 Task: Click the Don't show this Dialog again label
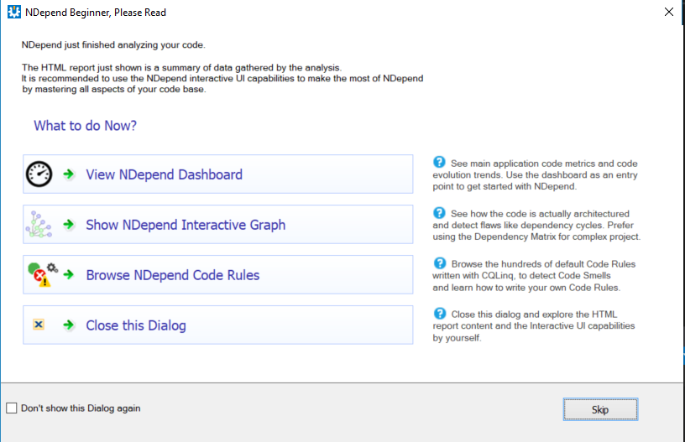pyautogui.click(x=81, y=408)
